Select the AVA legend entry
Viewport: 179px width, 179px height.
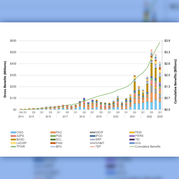coord(138,143)
